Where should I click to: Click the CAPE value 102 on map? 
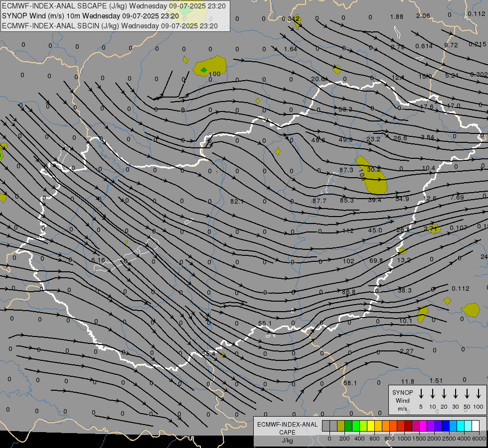tap(348, 261)
